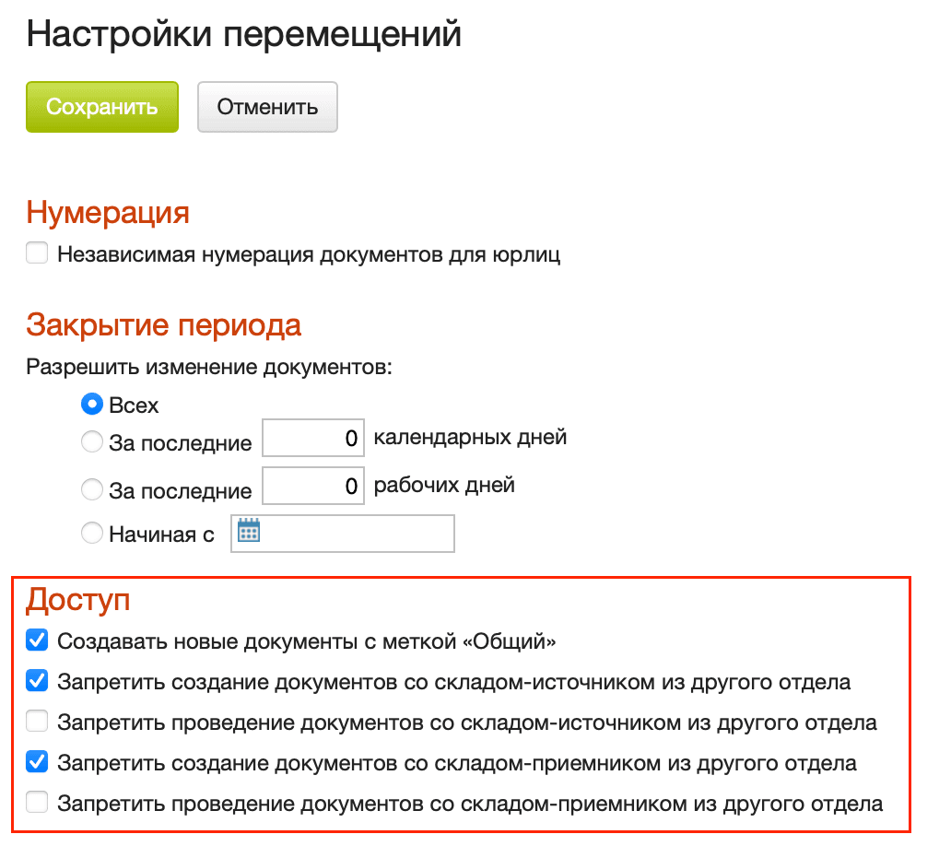Screen dimensions: 951x846
Task: Click the Закрытие периода heading
Action: 162,325
